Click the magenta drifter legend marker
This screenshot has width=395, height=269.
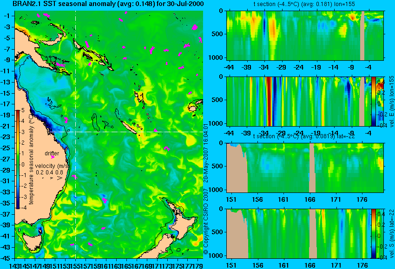53,157
